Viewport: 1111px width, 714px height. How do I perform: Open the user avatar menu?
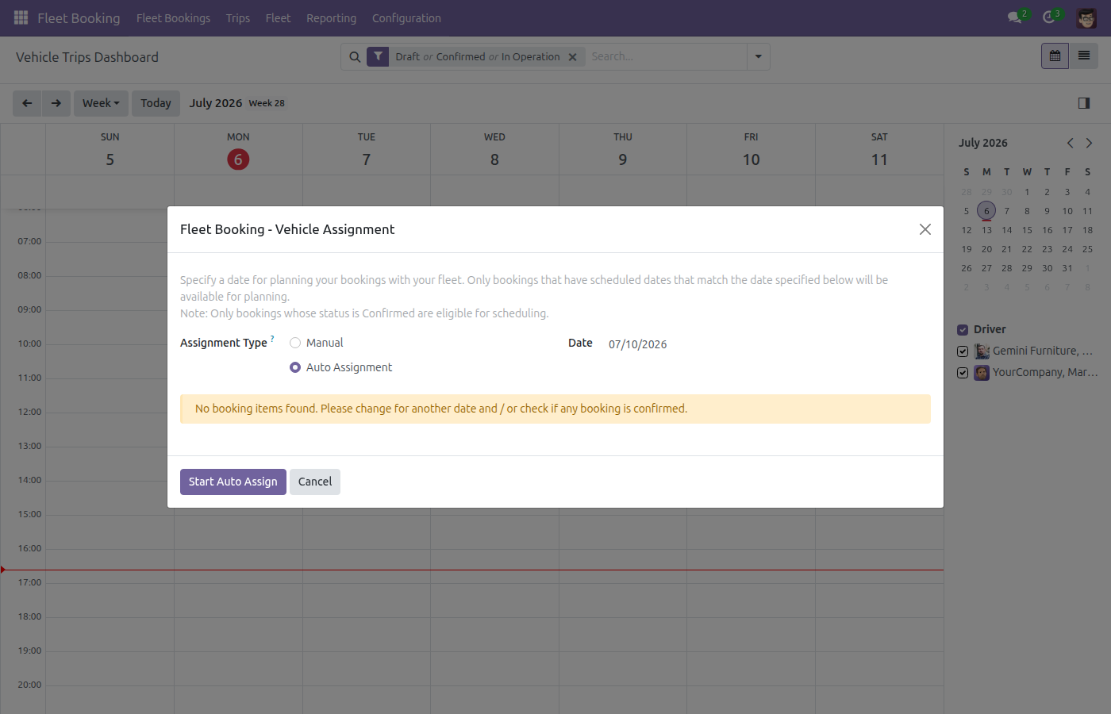(1086, 17)
